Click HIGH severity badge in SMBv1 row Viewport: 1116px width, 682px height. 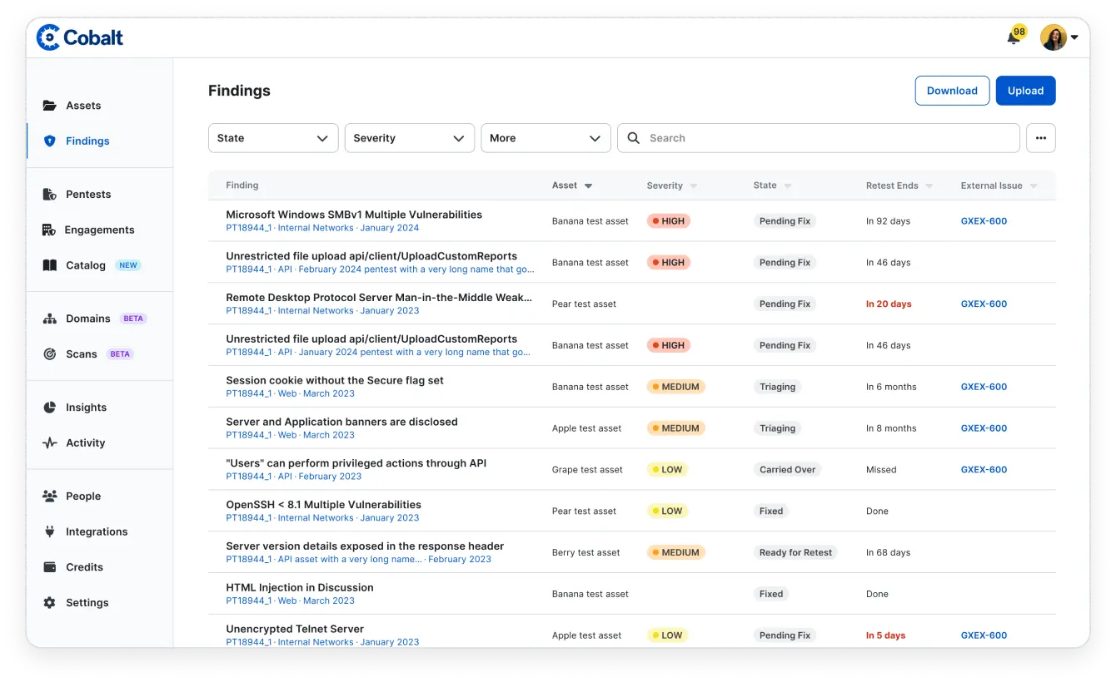(669, 221)
